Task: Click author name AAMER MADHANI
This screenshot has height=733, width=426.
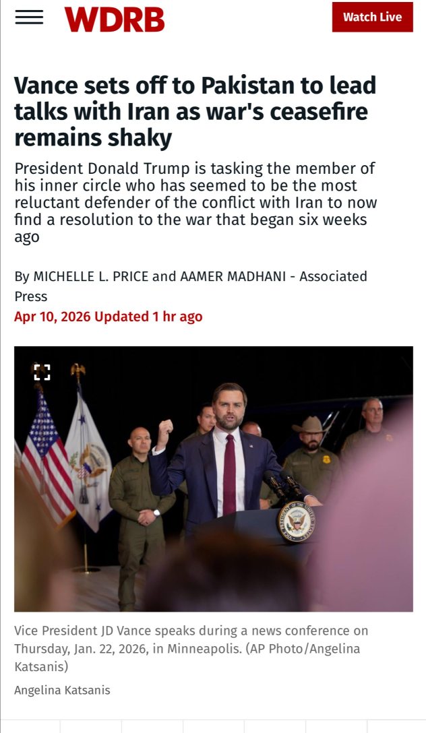Action: coord(233,276)
